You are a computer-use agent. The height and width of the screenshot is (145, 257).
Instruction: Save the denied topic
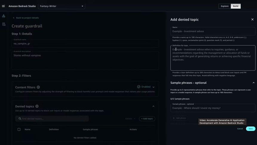click(x=251, y=129)
